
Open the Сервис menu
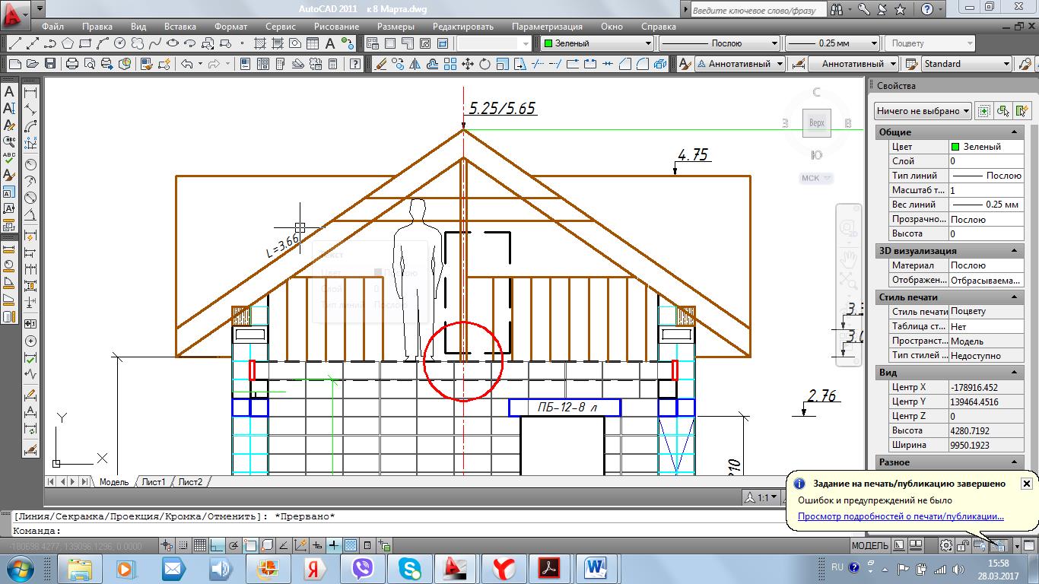click(x=281, y=26)
